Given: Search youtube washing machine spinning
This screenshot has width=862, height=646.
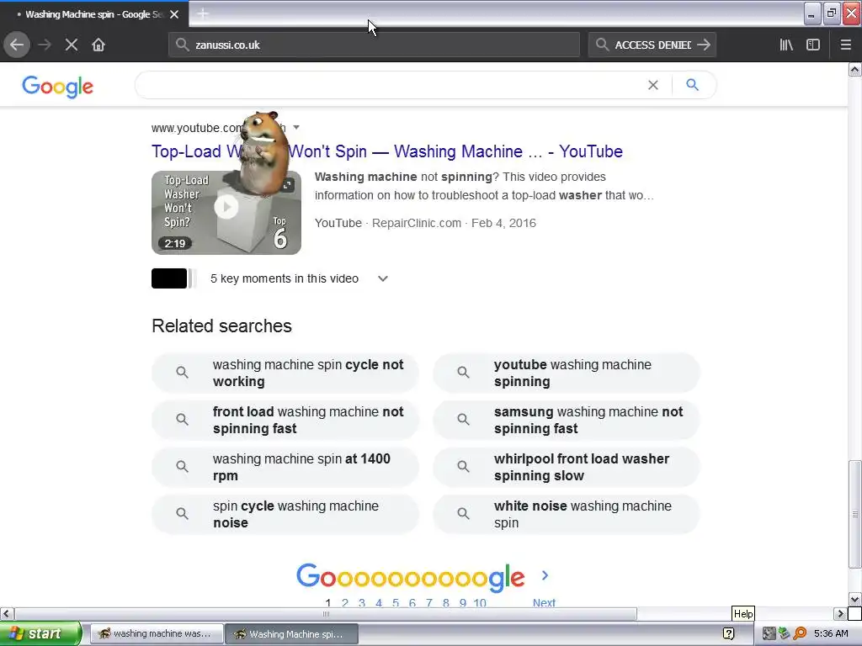Looking at the screenshot, I should [x=567, y=373].
